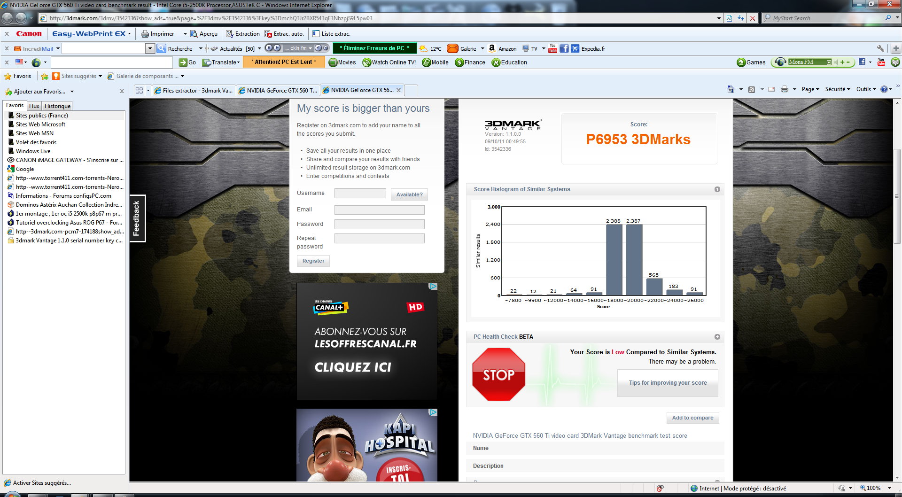
Task: Click the Register button
Action: 313,261
